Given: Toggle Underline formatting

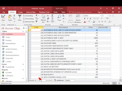Looking at the screenshot, I should (90, 18).
